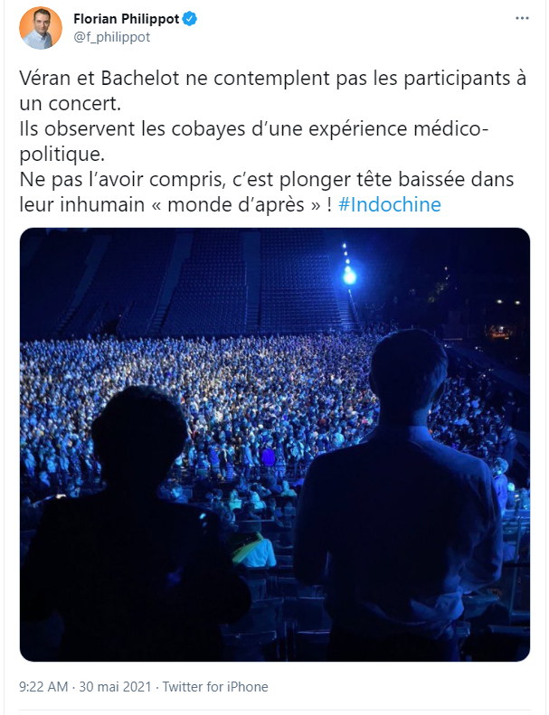Click the display name Florian Philippot
The image size is (549, 715).
tap(127, 19)
